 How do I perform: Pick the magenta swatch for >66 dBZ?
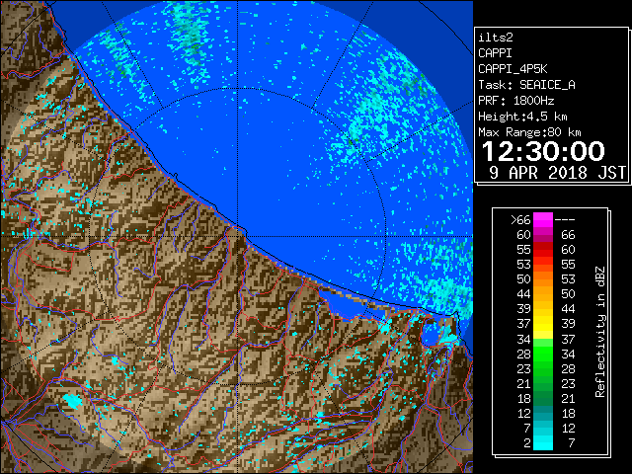click(x=543, y=220)
